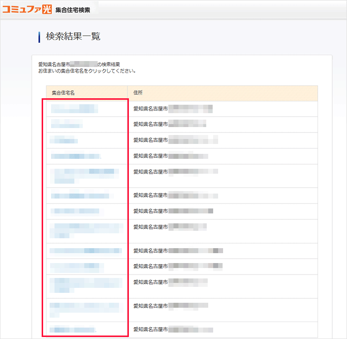Click the 検索結果一覧 page heading
347x339 pixels.
click(73, 36)
